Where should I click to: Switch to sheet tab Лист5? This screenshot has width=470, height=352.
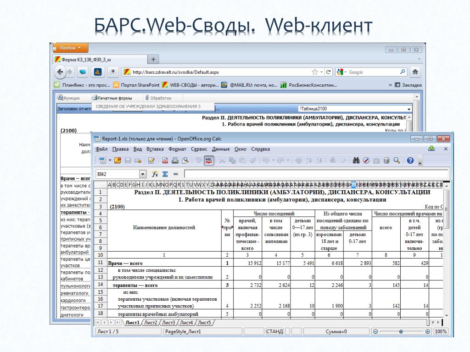click(x=204, y=323)
